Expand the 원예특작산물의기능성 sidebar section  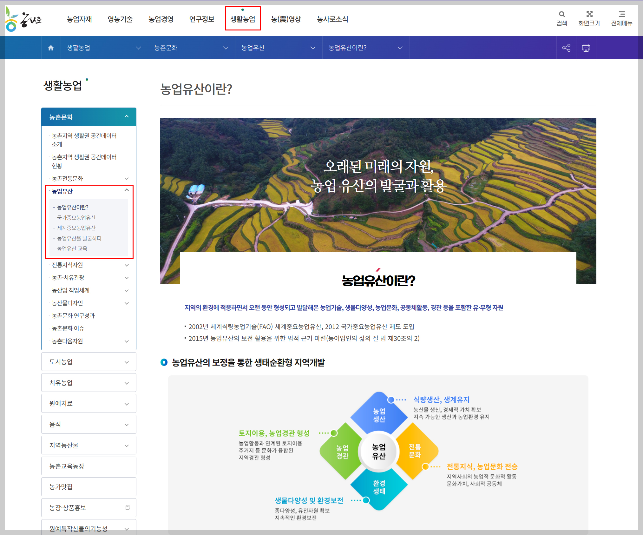pos(89,528)
